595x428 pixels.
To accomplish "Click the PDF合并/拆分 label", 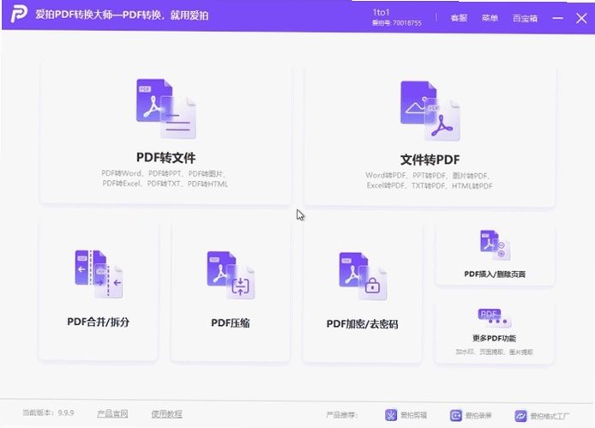I will [99, 322].
